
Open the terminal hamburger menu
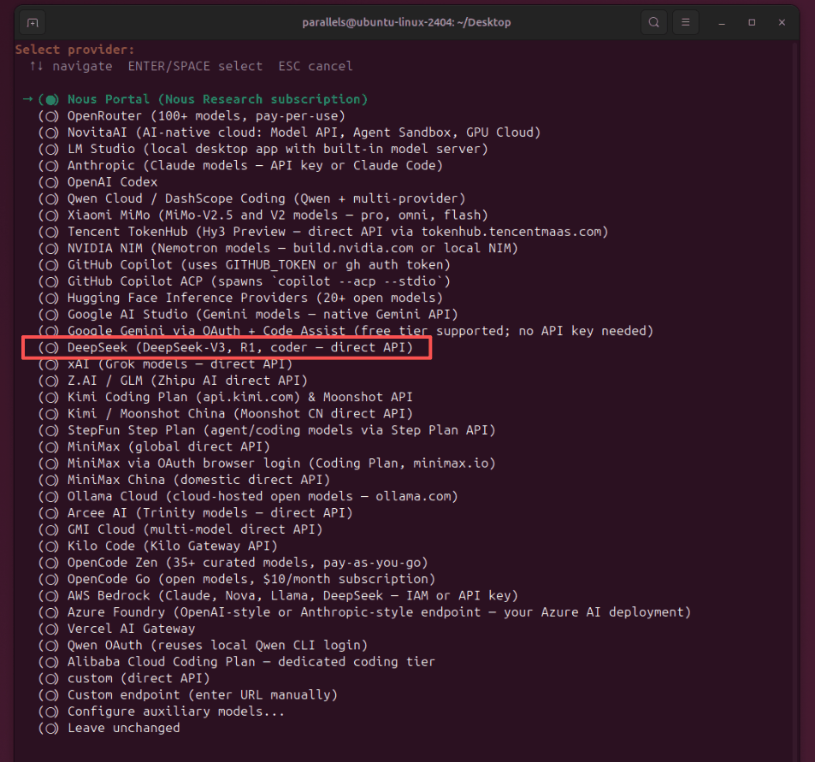tap(686, 22)
